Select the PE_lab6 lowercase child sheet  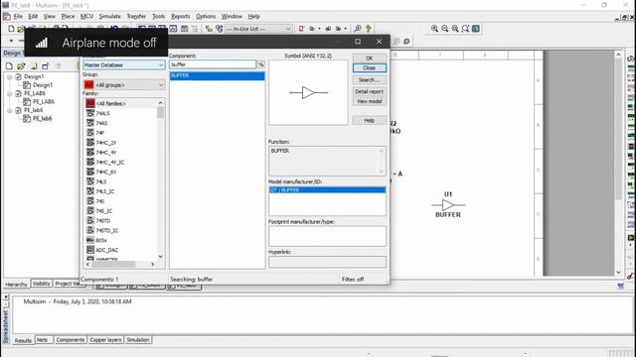(42, 119)
